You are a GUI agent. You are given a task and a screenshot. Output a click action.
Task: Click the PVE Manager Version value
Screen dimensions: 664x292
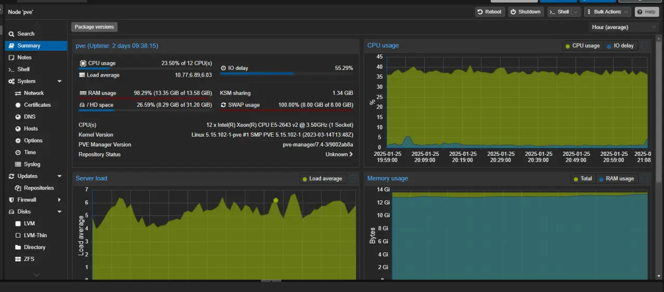pos(318,144)
